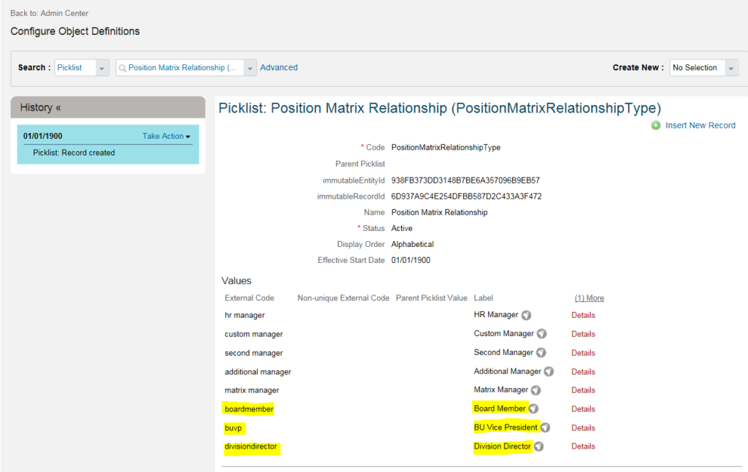Open translations icon beside Second Manager label
This screenshot has height=472, width=748.
point(541,353)
